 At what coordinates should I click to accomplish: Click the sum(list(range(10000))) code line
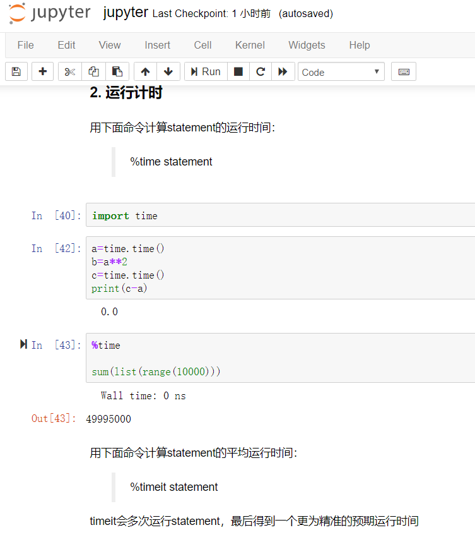(x=156, y=371)
